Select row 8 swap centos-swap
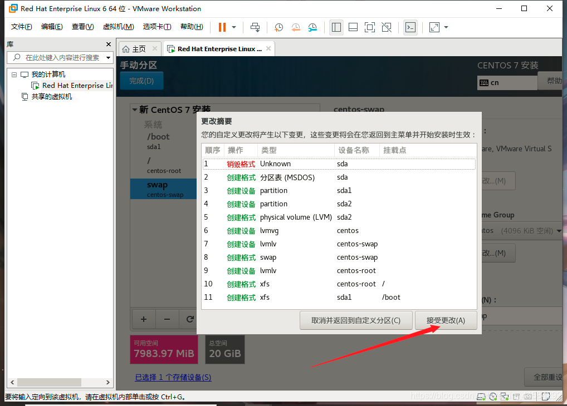The height and width of the screenshot is (406, 567). [339, 257]
